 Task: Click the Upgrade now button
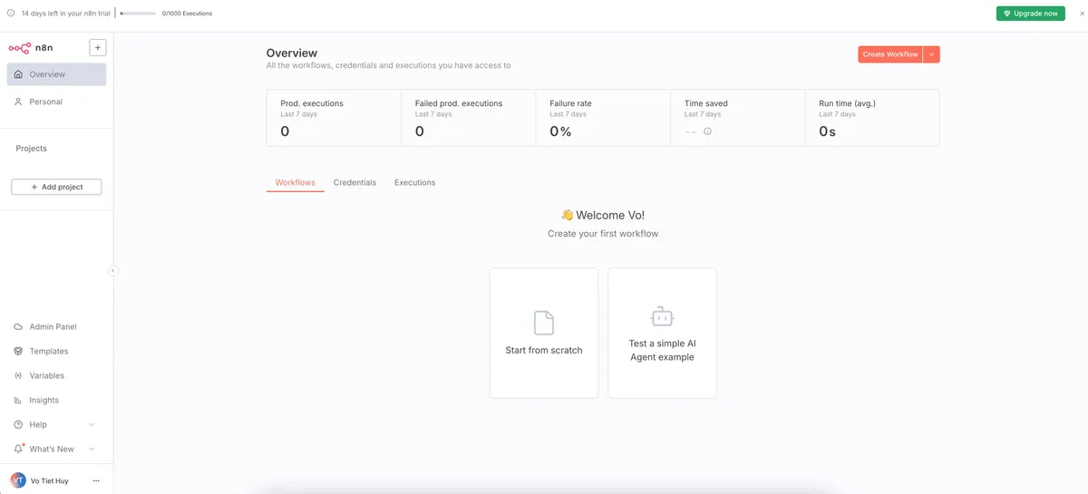(1030, 14)
